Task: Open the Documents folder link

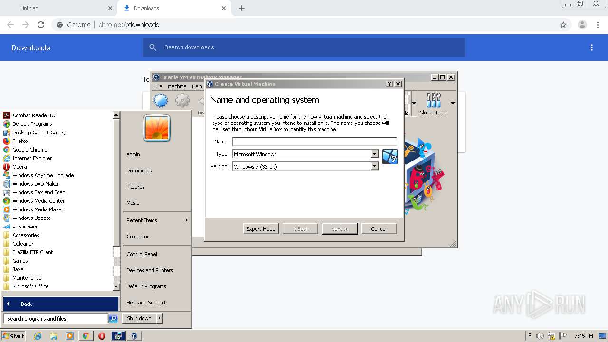Action: point(139,171)
